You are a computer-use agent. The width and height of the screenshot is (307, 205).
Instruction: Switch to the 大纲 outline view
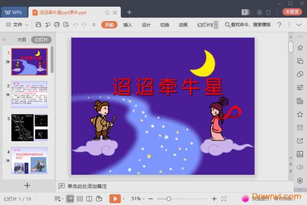point(21,40)
